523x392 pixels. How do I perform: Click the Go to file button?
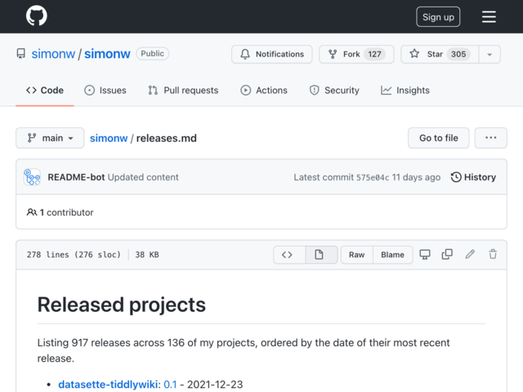point(438,138)
